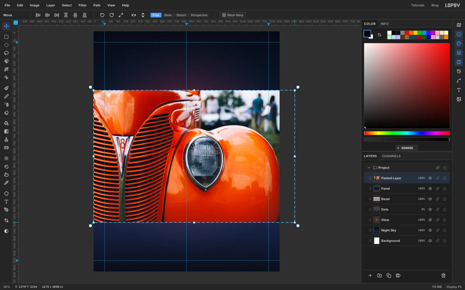Select the Clone Stamp tool
Screen dimensions: 465x290
6,139
